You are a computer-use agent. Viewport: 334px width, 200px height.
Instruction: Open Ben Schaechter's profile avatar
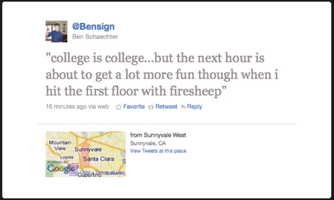pos(56,31)
